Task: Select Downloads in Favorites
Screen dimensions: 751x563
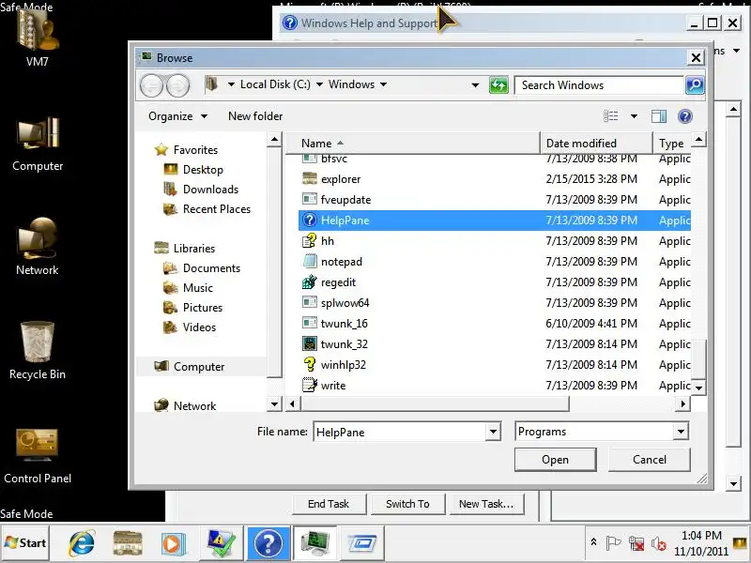Action: (201, 190)
